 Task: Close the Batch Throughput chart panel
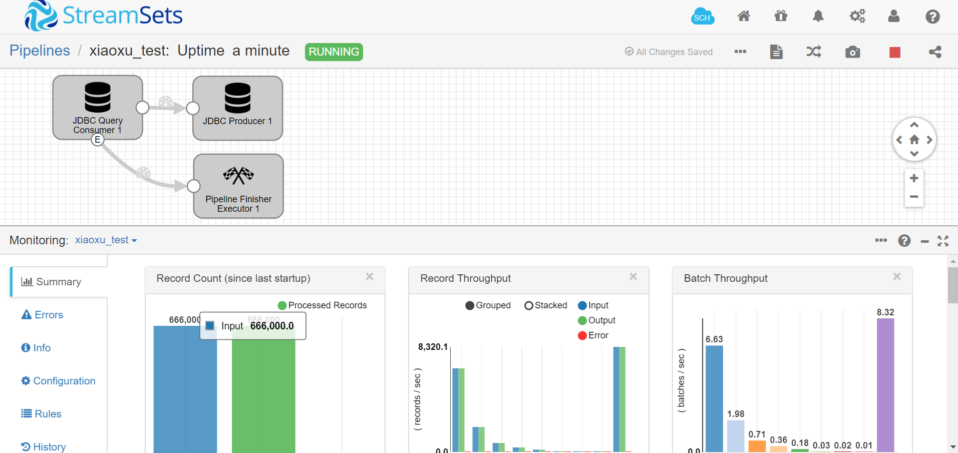pyautogui.click(x=897, y=276)
